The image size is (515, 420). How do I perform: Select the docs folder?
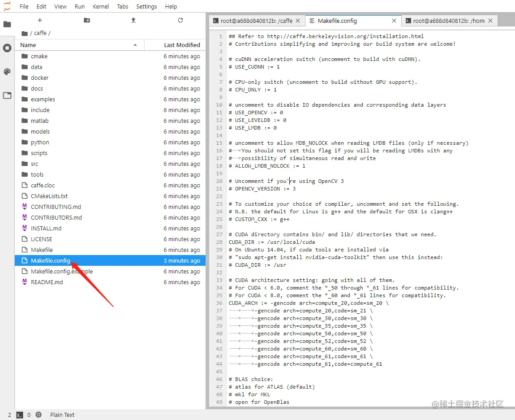pos(110,88)
